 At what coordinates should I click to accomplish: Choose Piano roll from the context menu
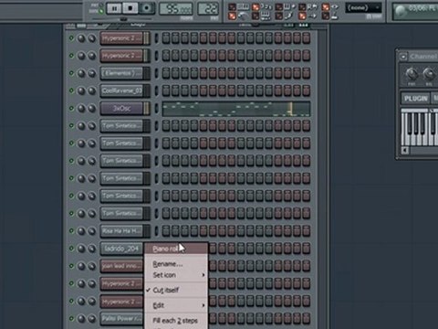tap(176, 249)
